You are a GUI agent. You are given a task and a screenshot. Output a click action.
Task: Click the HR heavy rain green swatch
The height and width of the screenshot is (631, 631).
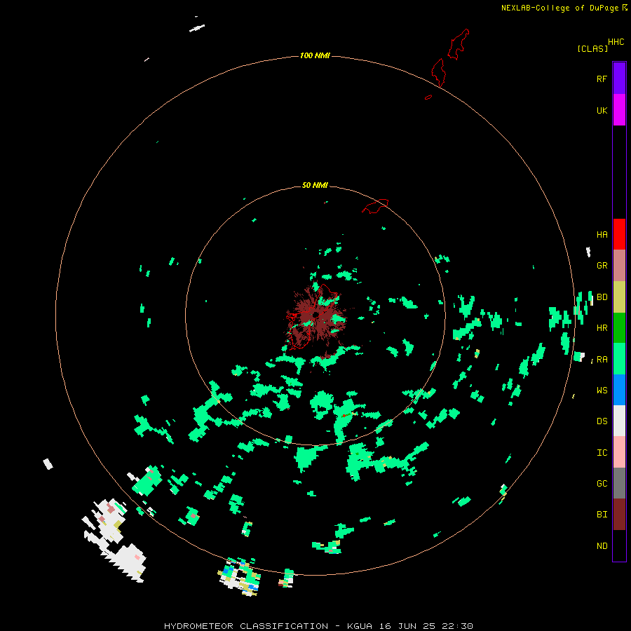619,327
